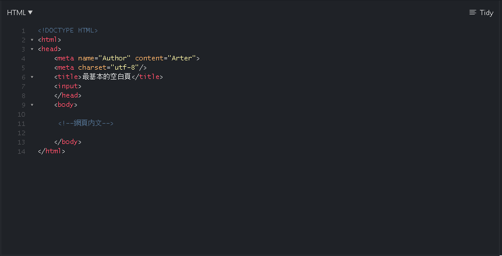Place cursor in utf-8 charset value

coord(125,68)
